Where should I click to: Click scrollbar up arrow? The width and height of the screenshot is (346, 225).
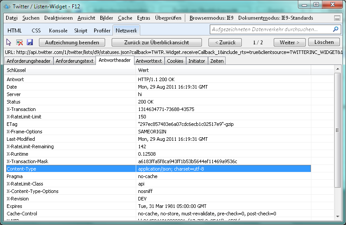(338, 69)
